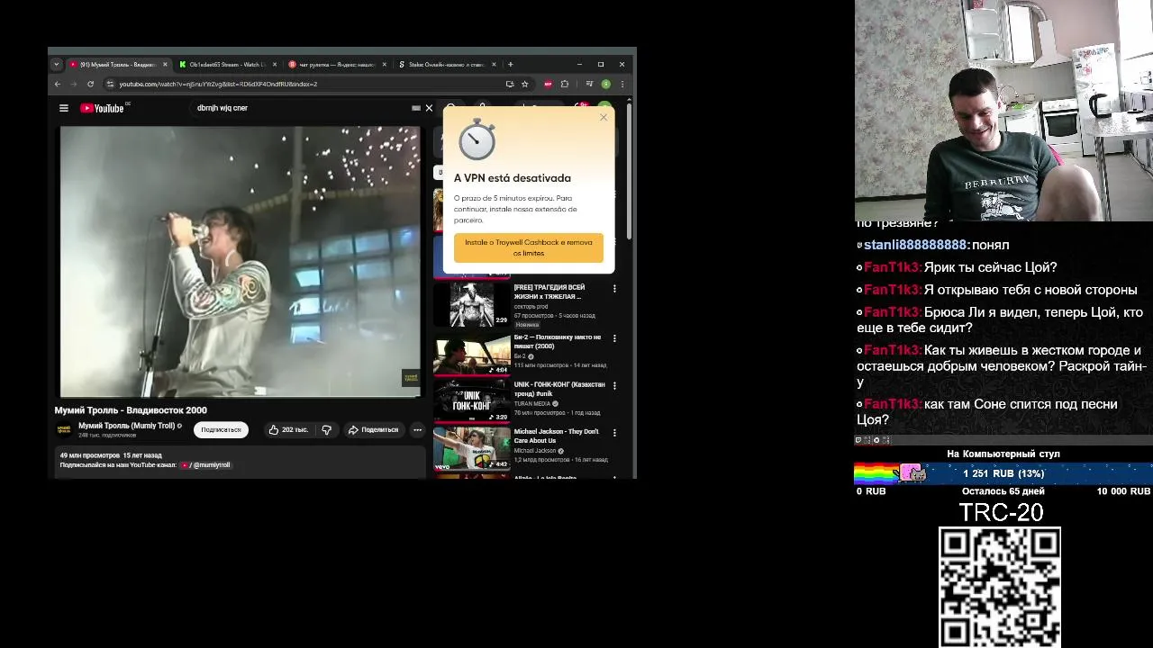The height and width of the screenshot is (648, 1153).
Task: Click the red extension icon in toolbar
Action: coord(548,84)
